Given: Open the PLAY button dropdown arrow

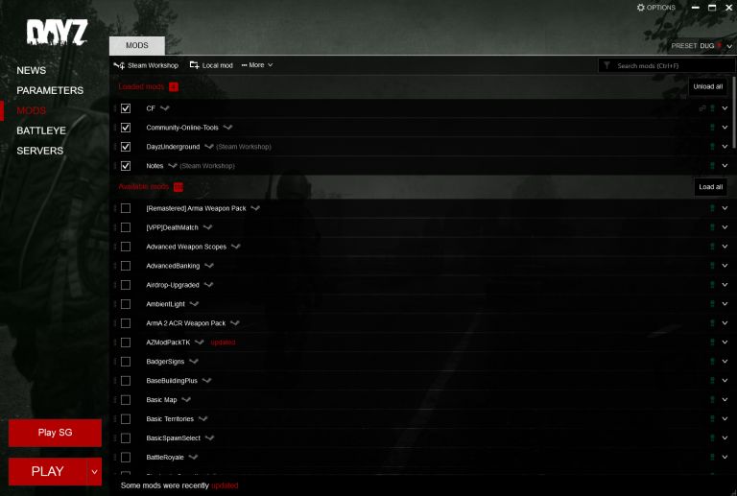Looking at the screenshot, I should click(x=94, y=472).
